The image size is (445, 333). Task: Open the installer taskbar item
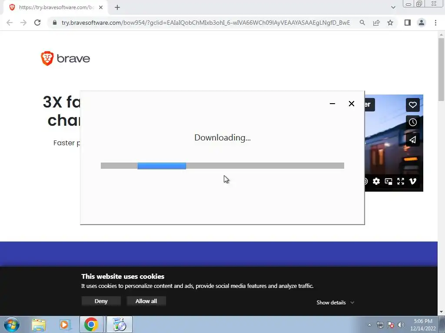[120, 324]
